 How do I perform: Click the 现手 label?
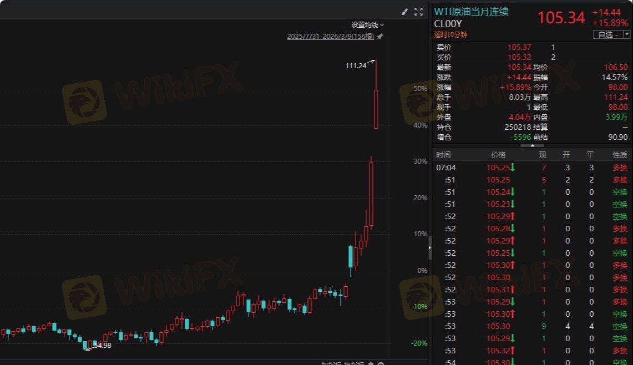(x=444, y=108)
